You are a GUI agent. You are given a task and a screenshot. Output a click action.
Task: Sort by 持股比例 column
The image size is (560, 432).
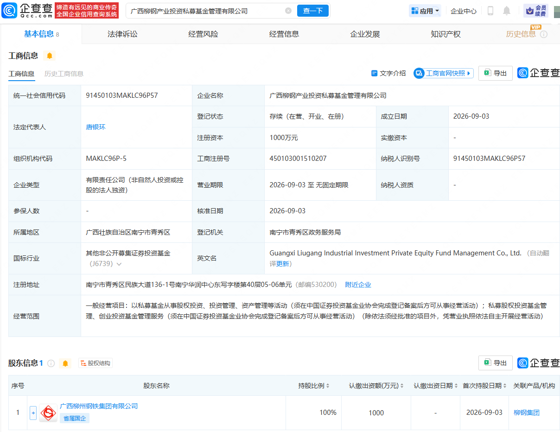coord(328,386)
